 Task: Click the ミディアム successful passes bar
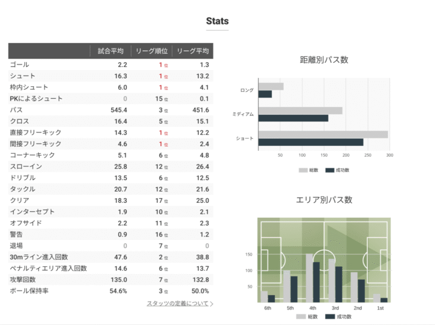pos(293,118)
